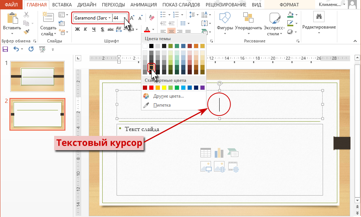Image resolution: width=361 pixels, height=217 pixels.
Task: Switch to the ДИЗАЙН tab
Action: (87, 5)
